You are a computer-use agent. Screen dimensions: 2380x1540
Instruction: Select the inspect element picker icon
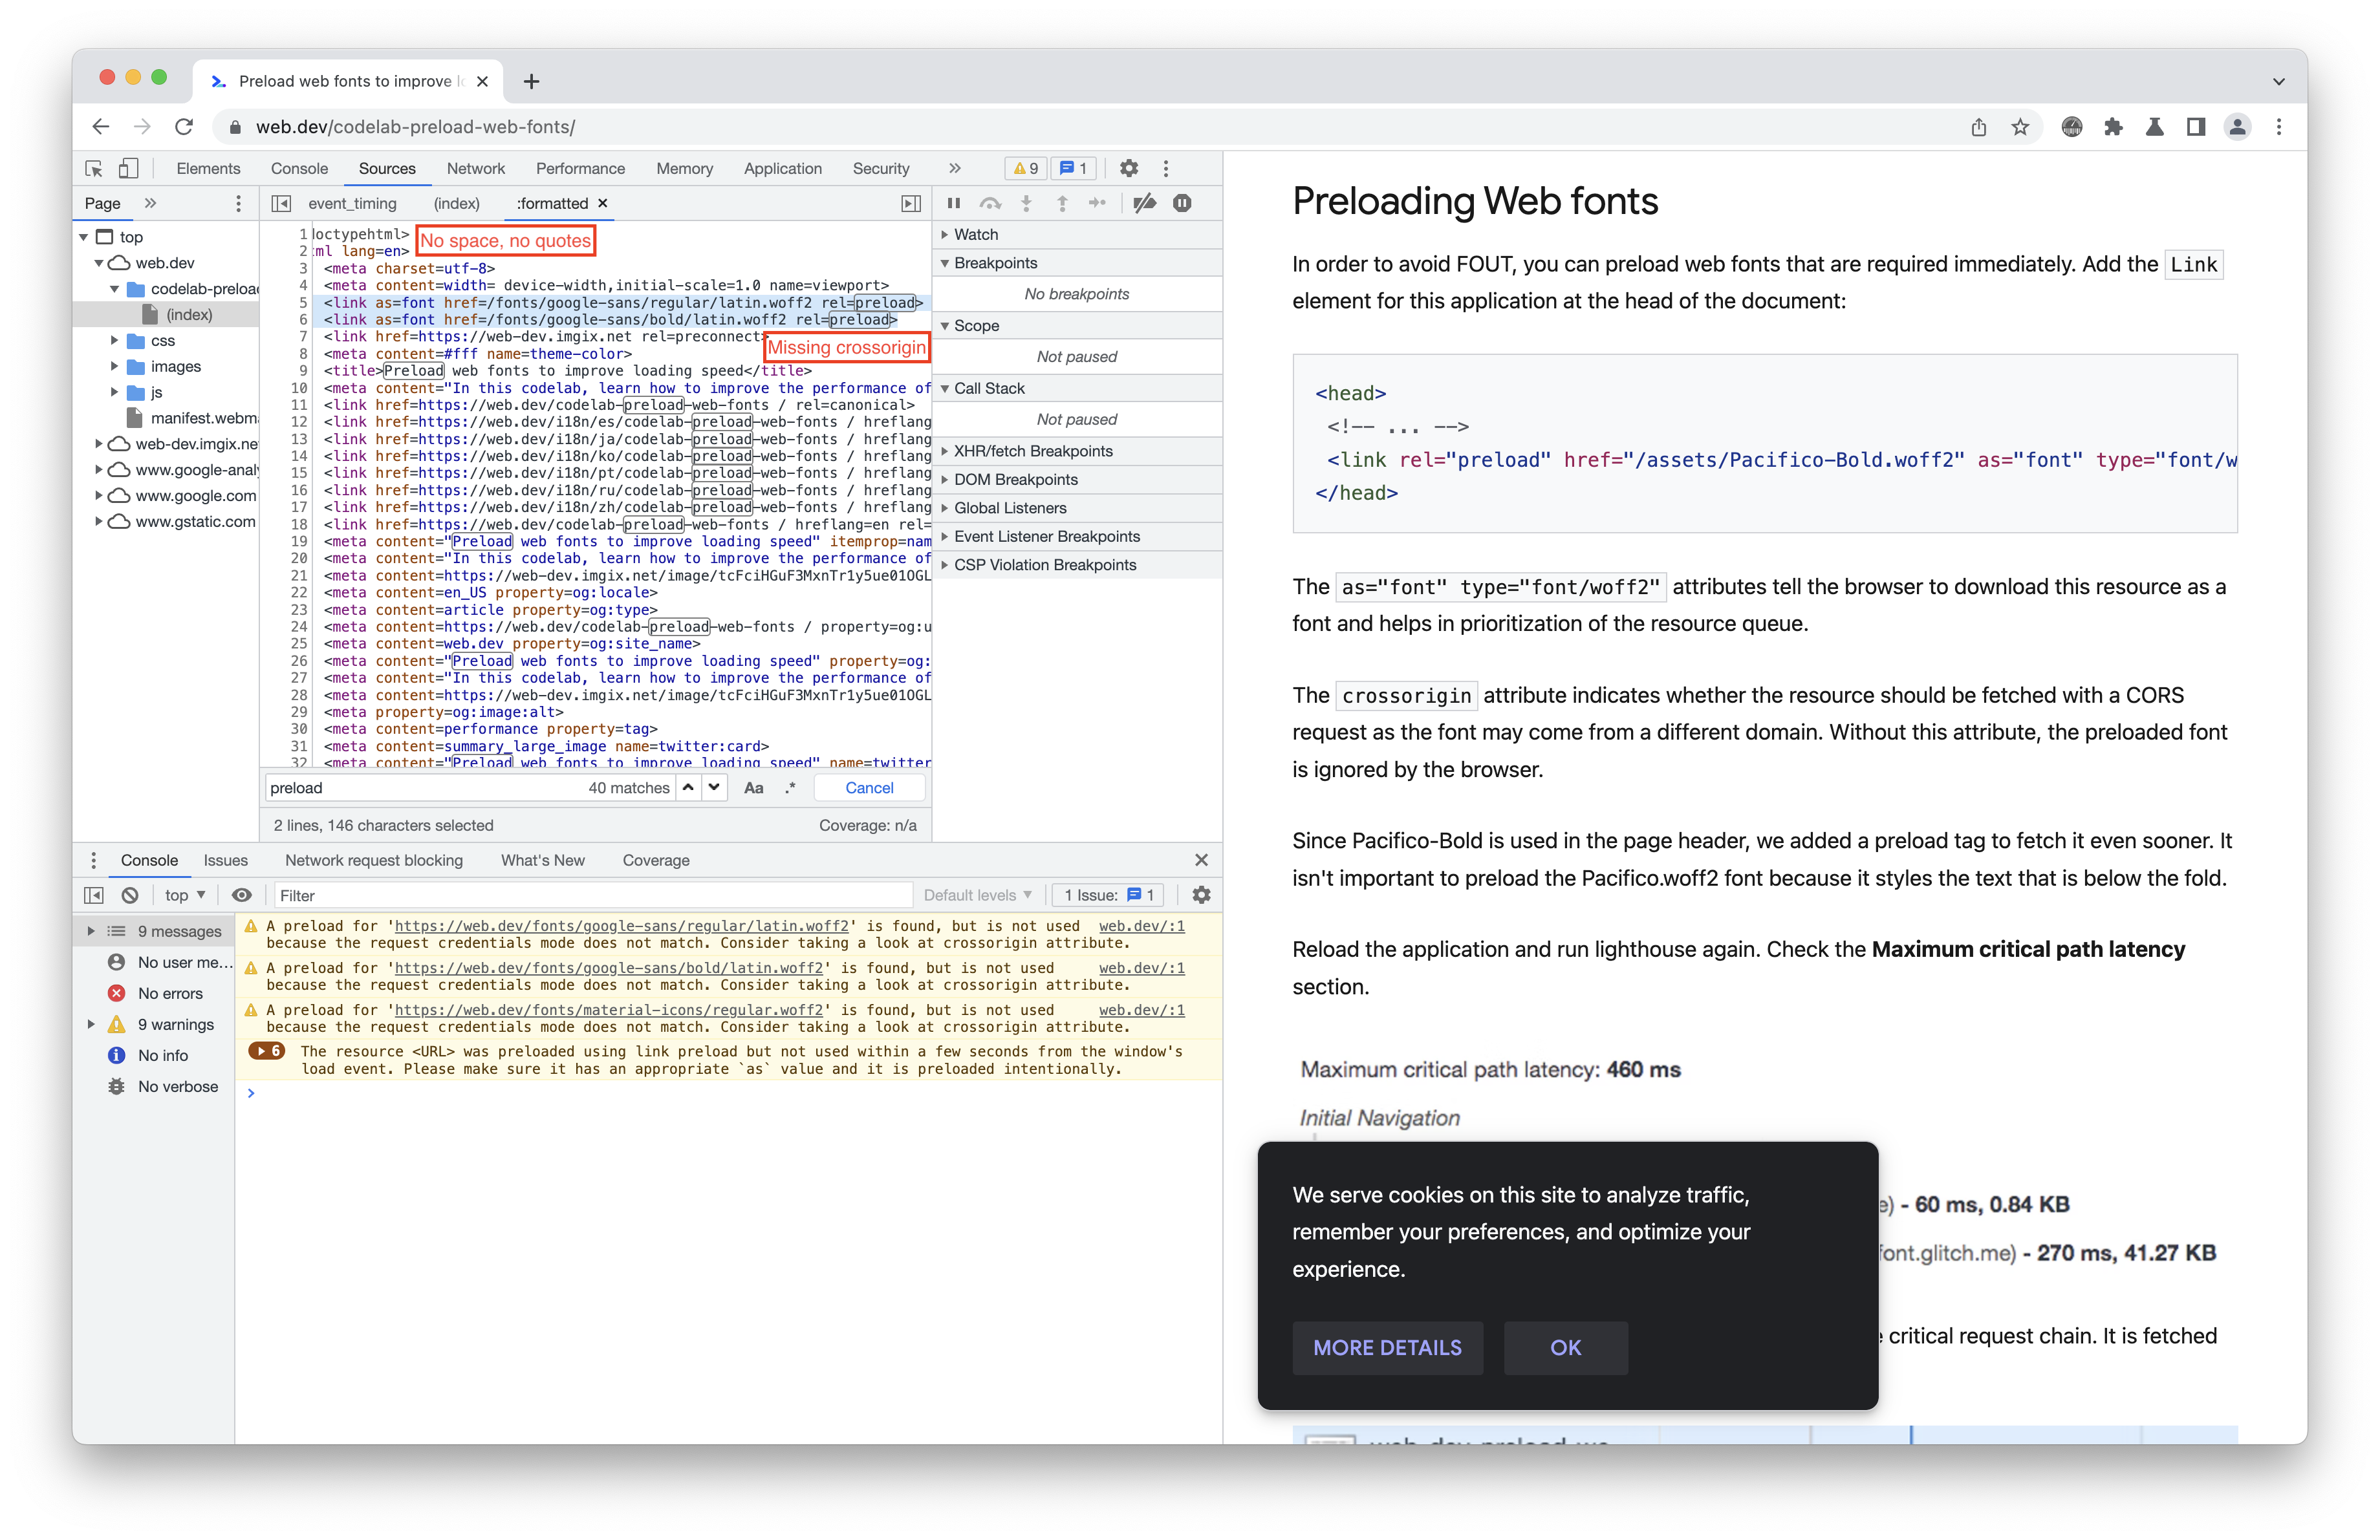click(94, 168)
